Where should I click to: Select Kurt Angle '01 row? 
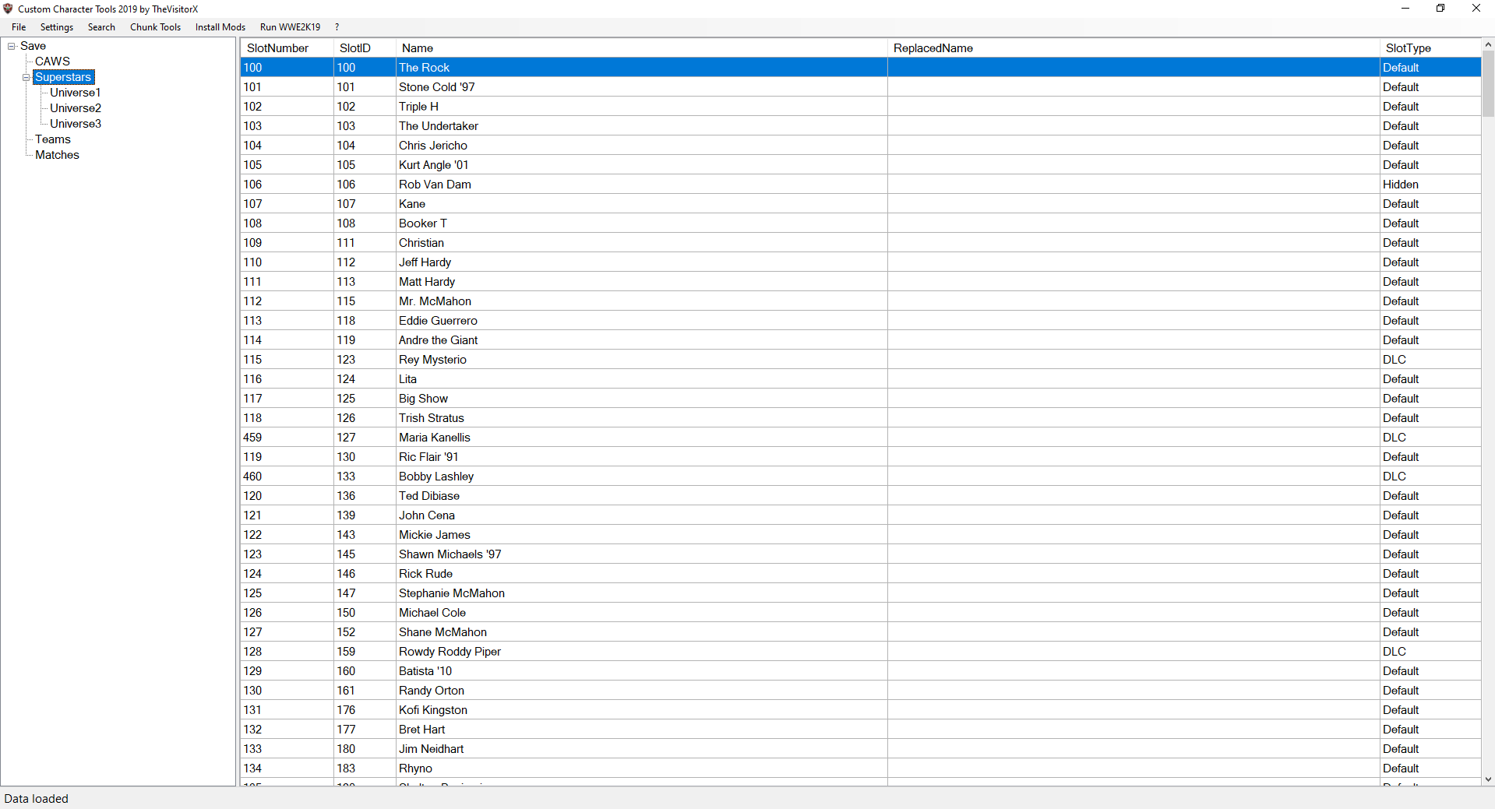click(x=860, y=165)
